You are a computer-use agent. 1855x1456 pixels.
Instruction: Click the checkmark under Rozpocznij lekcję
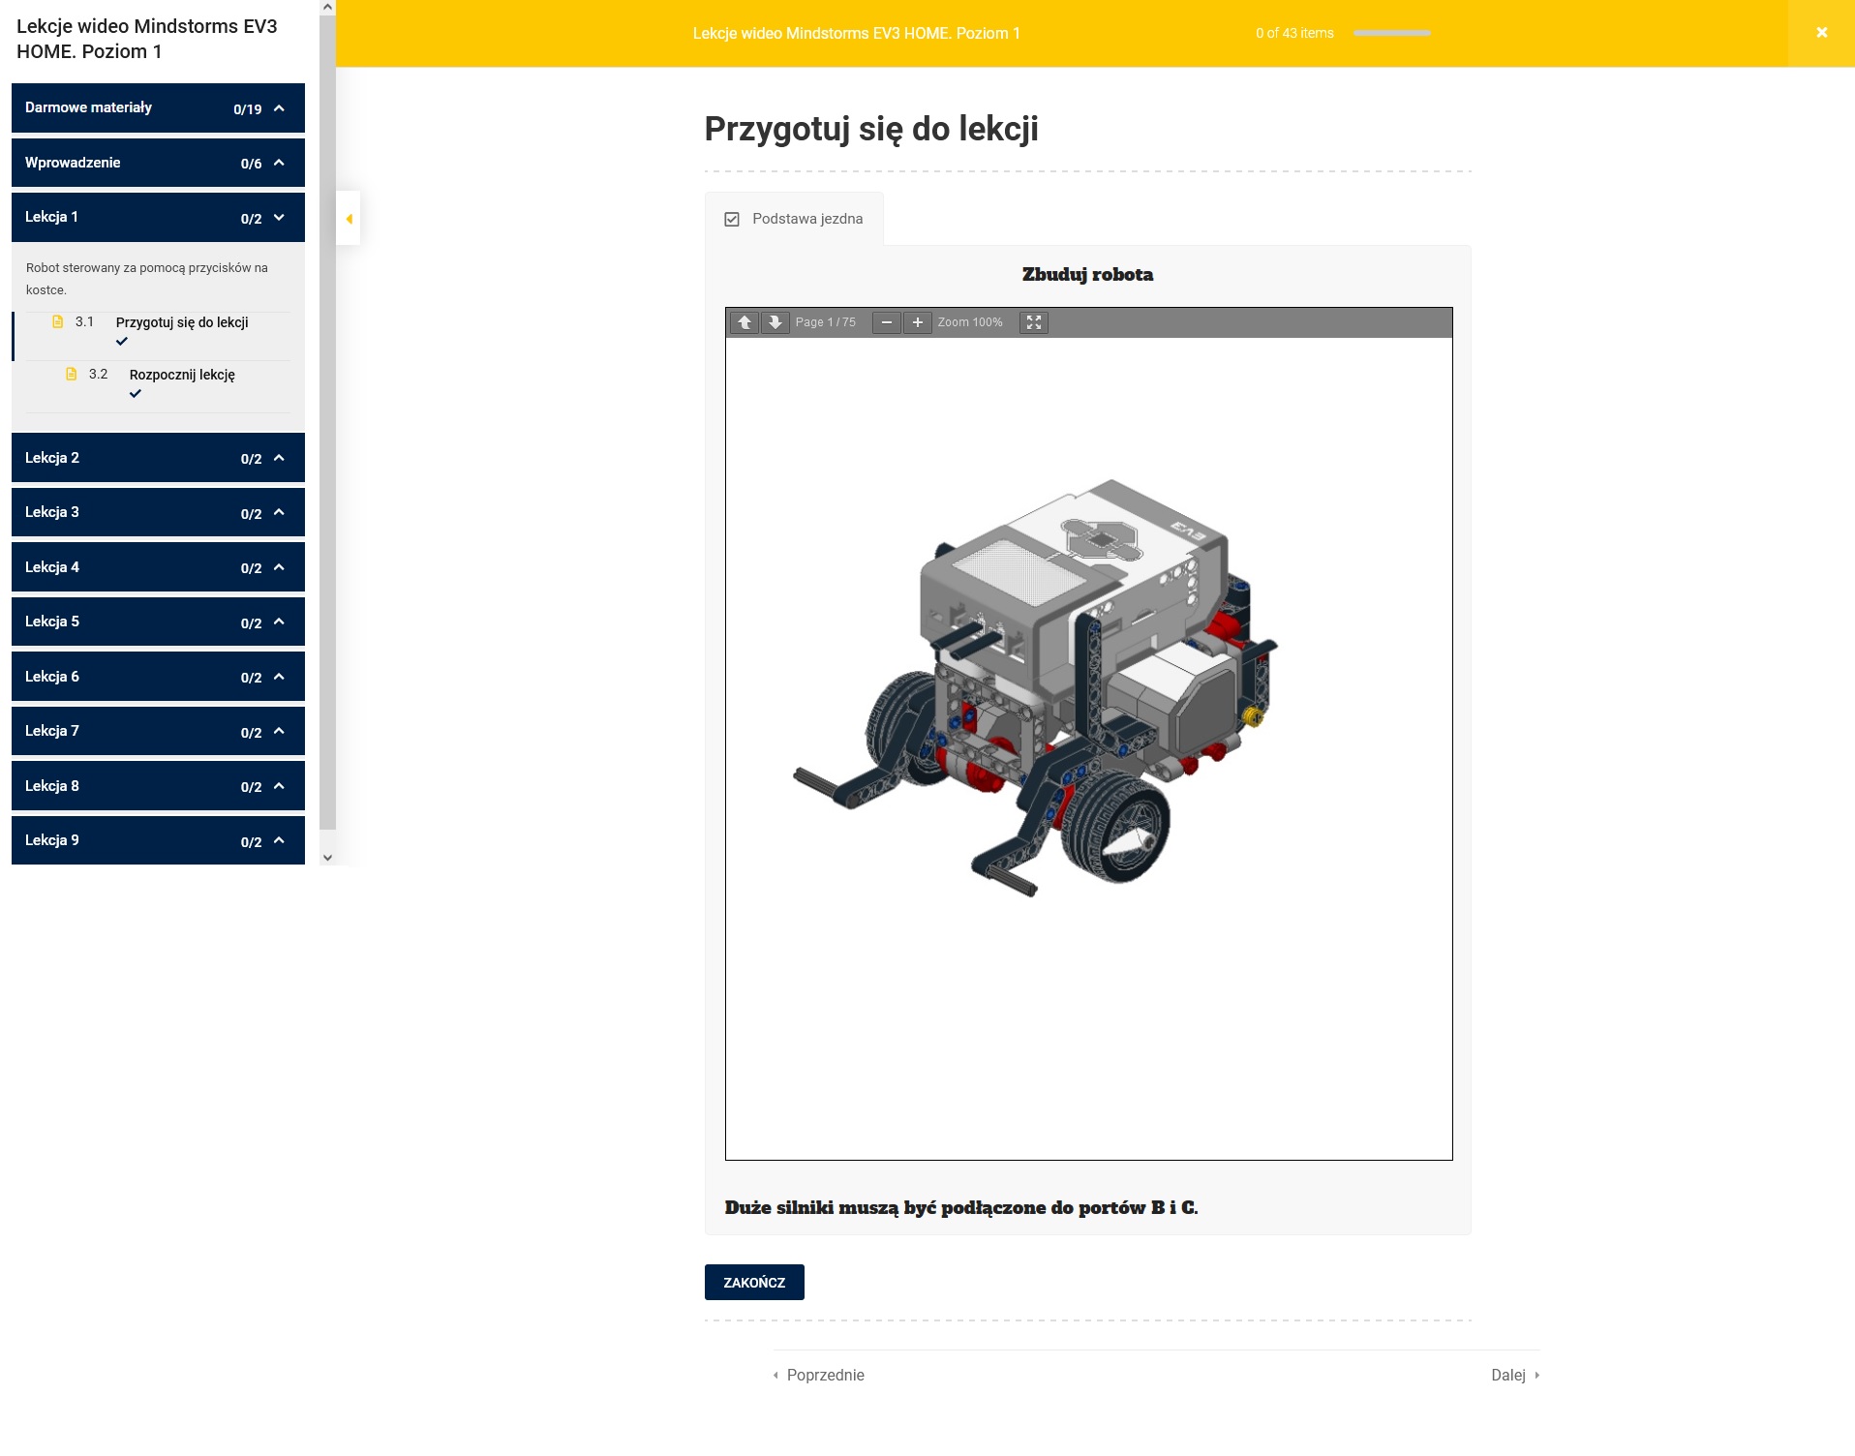[136, 394]
